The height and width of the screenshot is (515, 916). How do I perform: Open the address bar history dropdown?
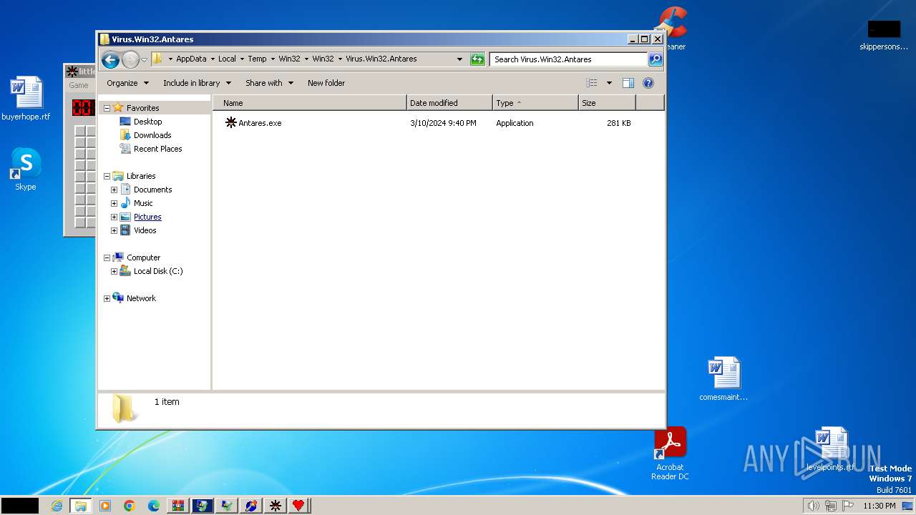tap(459, 59)
